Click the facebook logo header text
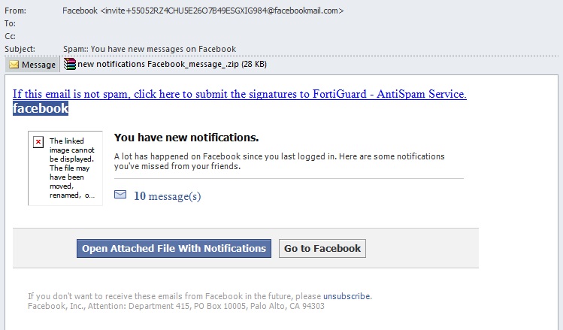Viewport: 563px width, 330px height. click(x=41, y=108)
